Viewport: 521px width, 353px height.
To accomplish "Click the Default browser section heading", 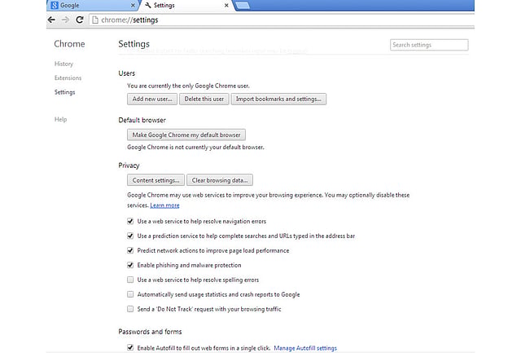I will 142,120.
